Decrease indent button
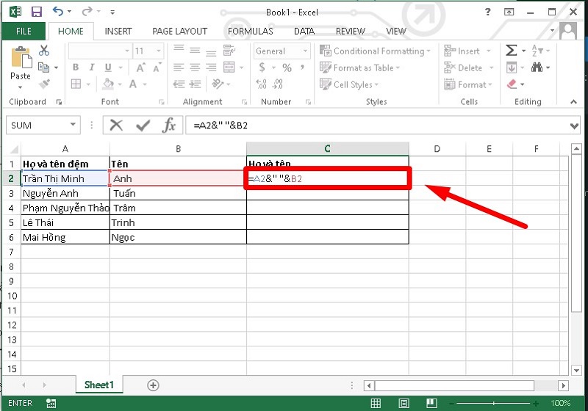This screenshot has width=588, height=411. (179, 84)
